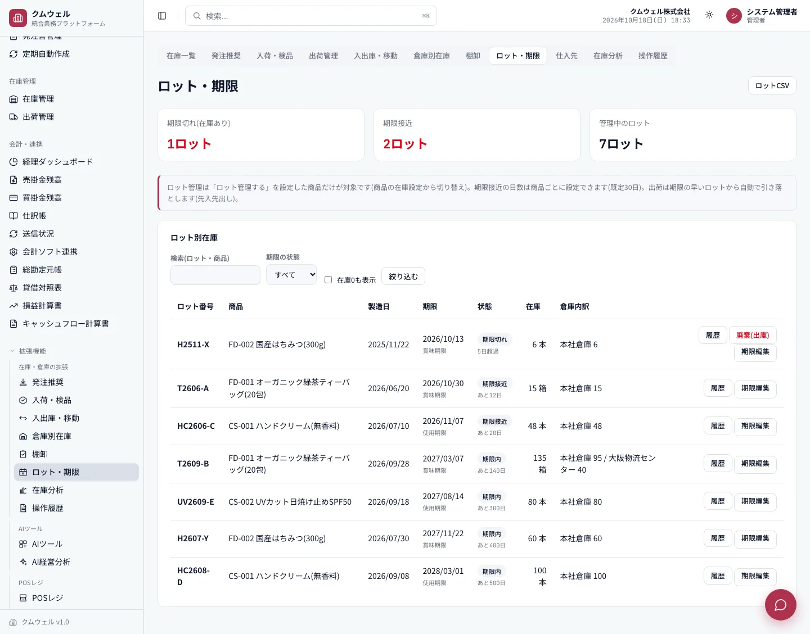This screenshot has height=634, width=810.
Task: Click 期限編集 for lot HC2606-C
Action: pos(755,426)
